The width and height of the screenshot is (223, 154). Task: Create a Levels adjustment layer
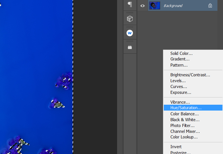(178, 81)
